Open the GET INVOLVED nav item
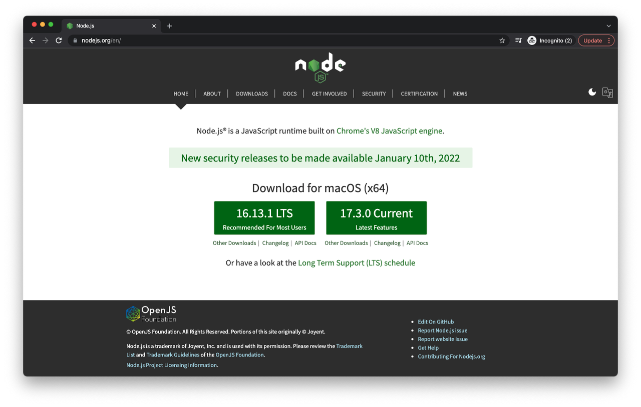This screenshot has height=407, width=641. click(x=329, y=94)
